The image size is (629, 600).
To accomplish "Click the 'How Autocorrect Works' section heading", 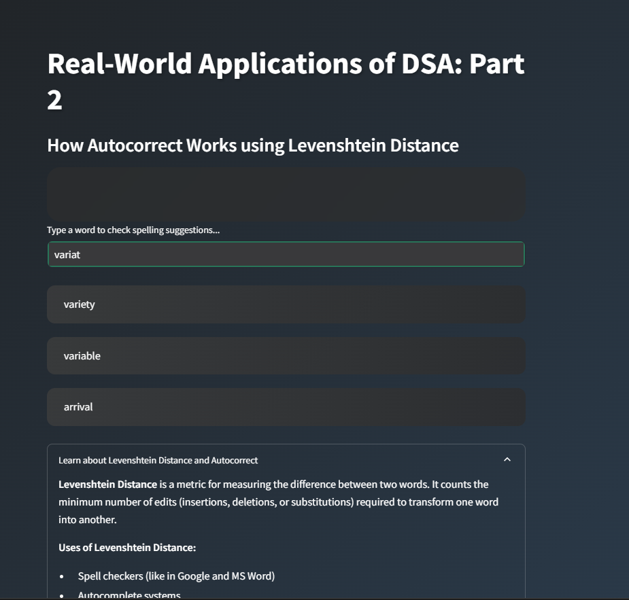I will point(253,145).
